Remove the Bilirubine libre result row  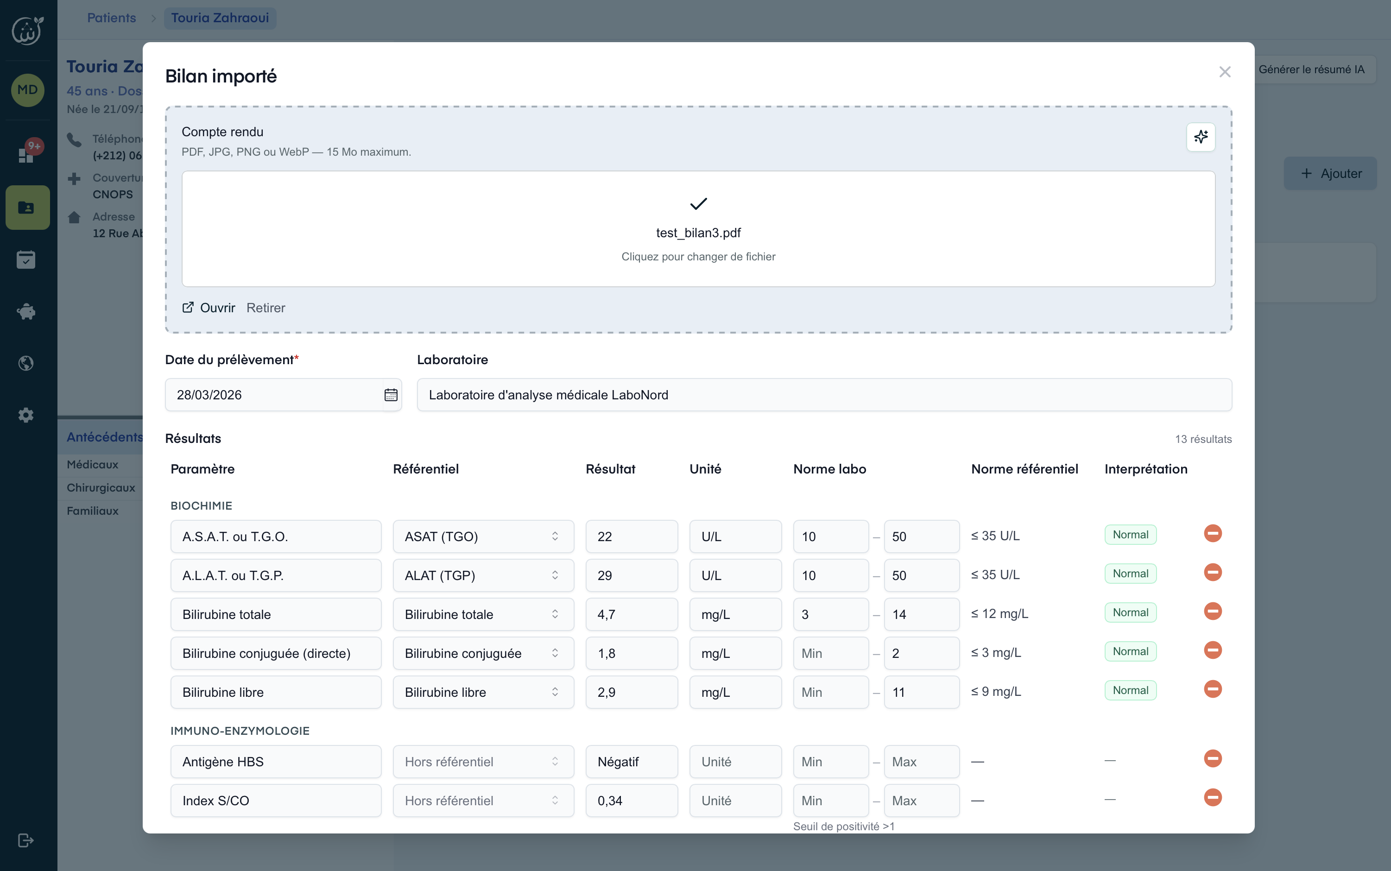[1213, 689]
